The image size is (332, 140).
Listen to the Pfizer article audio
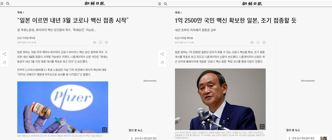coord(94,42)
